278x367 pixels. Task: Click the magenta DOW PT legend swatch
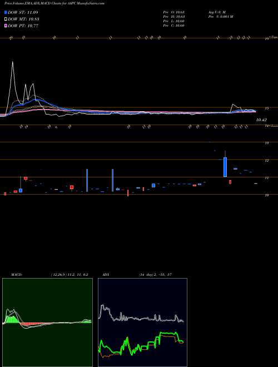(x=6, y=26)
